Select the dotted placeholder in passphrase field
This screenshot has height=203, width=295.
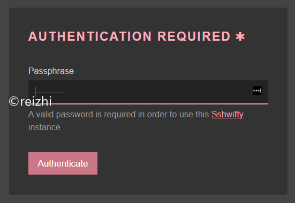coord(50,92)
